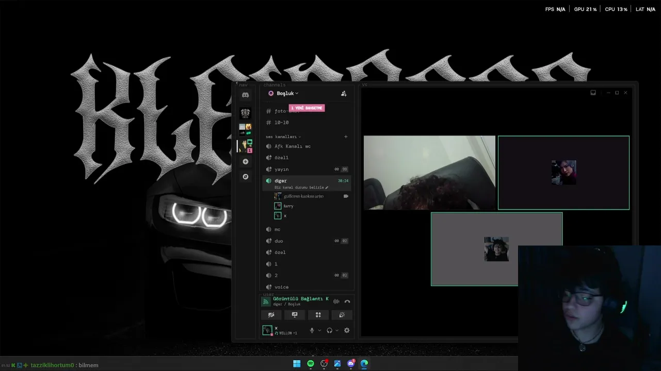Jump to 1 YENİ BAHSETME mention
The width and height of the screenshot is (661, 371).
(x=307, y=108)
